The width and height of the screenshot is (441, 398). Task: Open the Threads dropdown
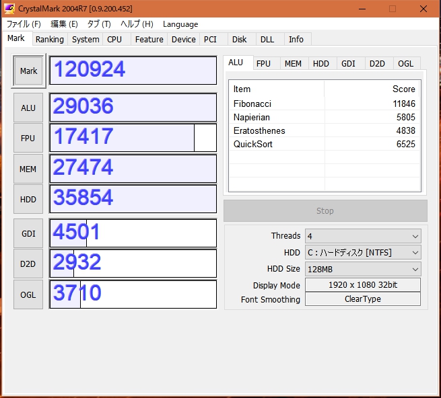tap(363, 236)
